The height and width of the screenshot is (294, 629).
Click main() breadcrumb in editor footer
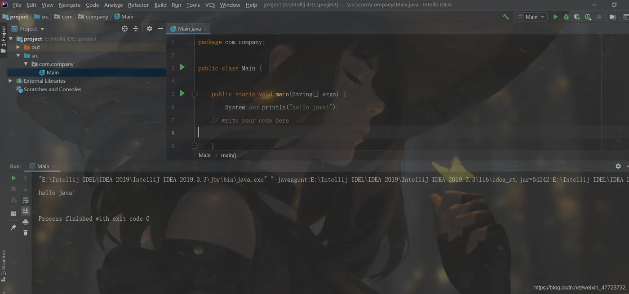pos(228,155)
